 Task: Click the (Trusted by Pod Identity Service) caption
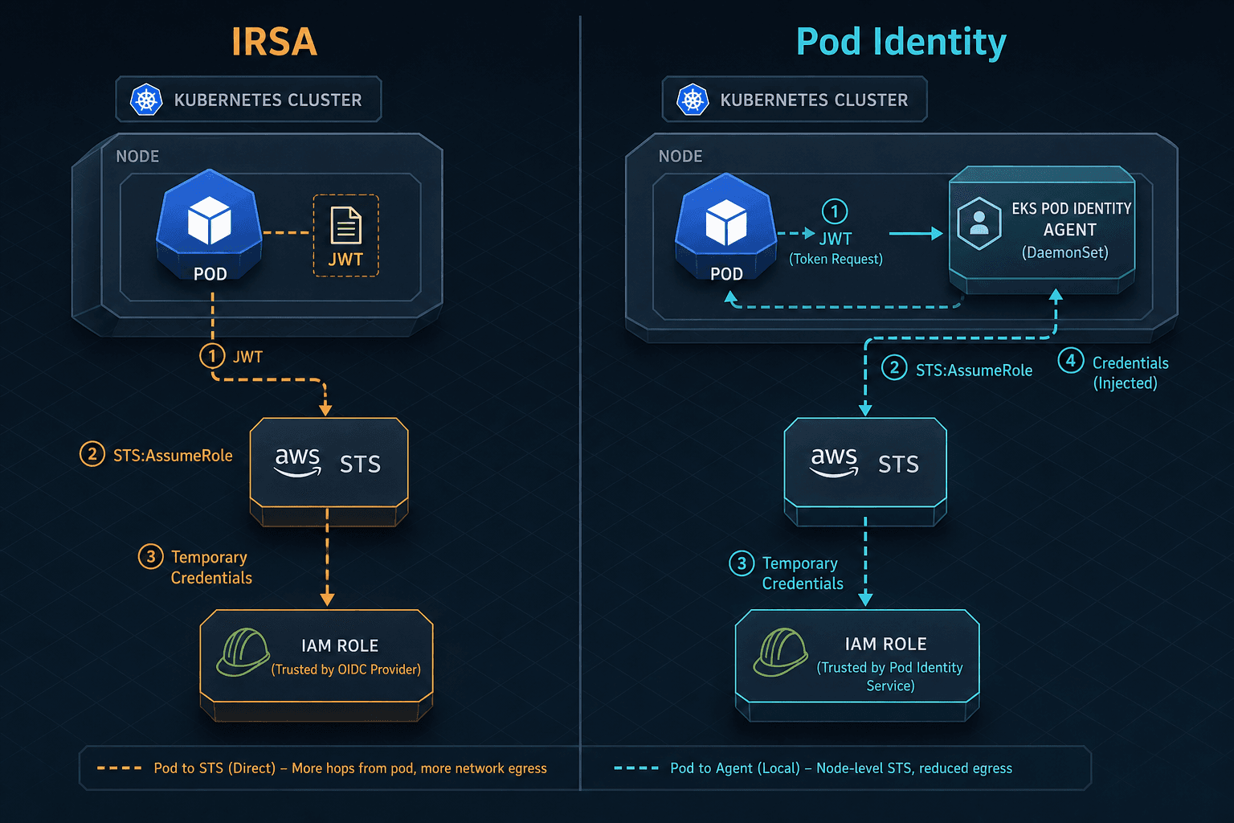pos(889,677)
